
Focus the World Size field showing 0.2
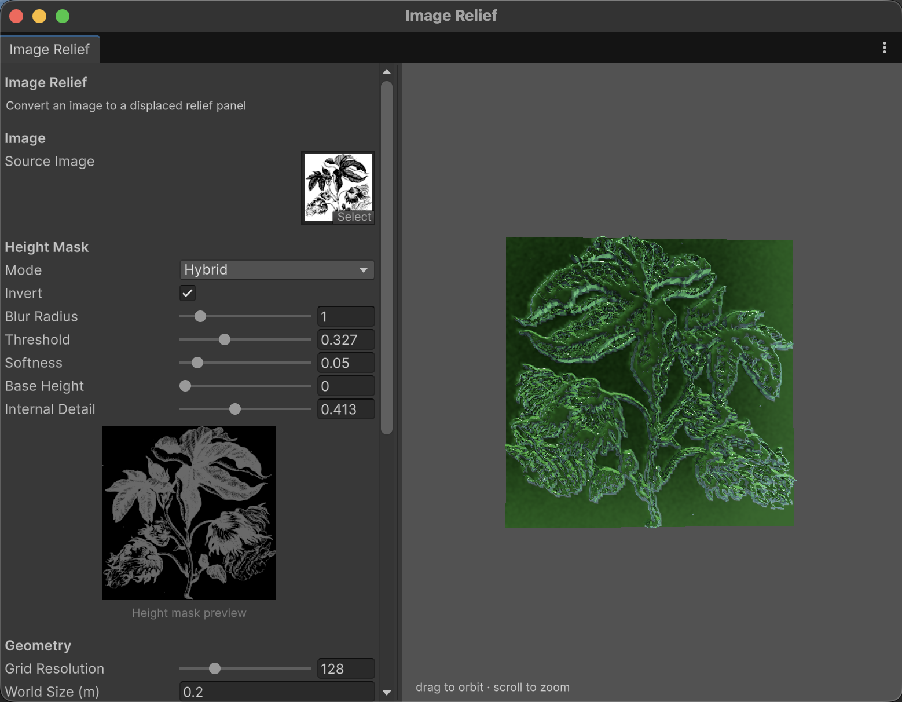pos(277,692)
